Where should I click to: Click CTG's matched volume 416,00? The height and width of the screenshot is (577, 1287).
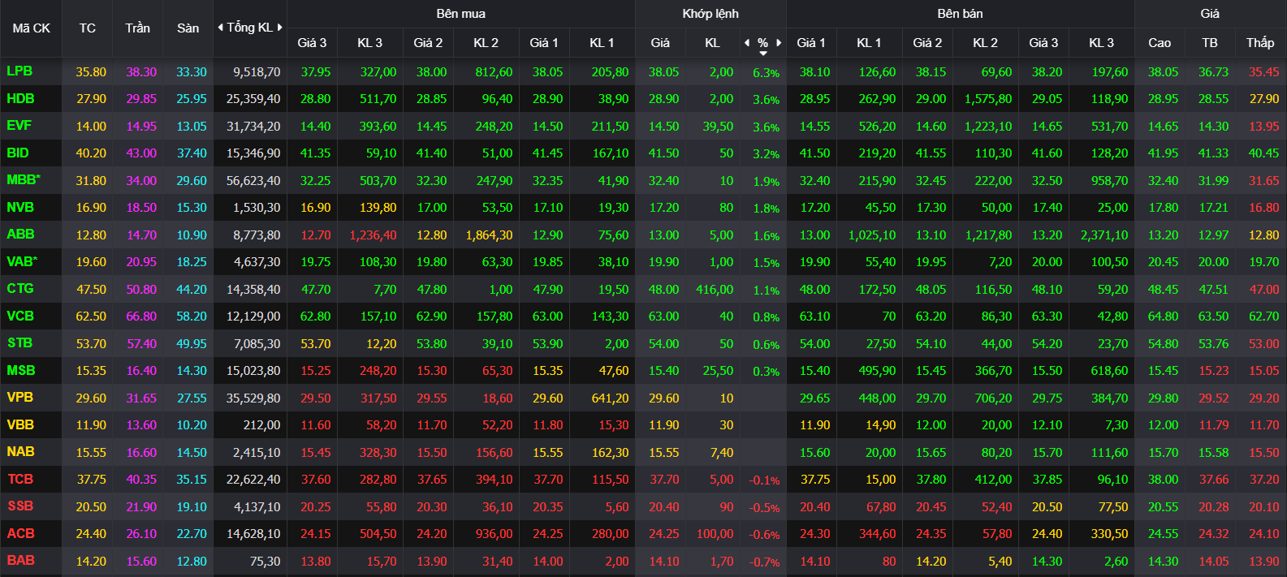pos(715,290)
